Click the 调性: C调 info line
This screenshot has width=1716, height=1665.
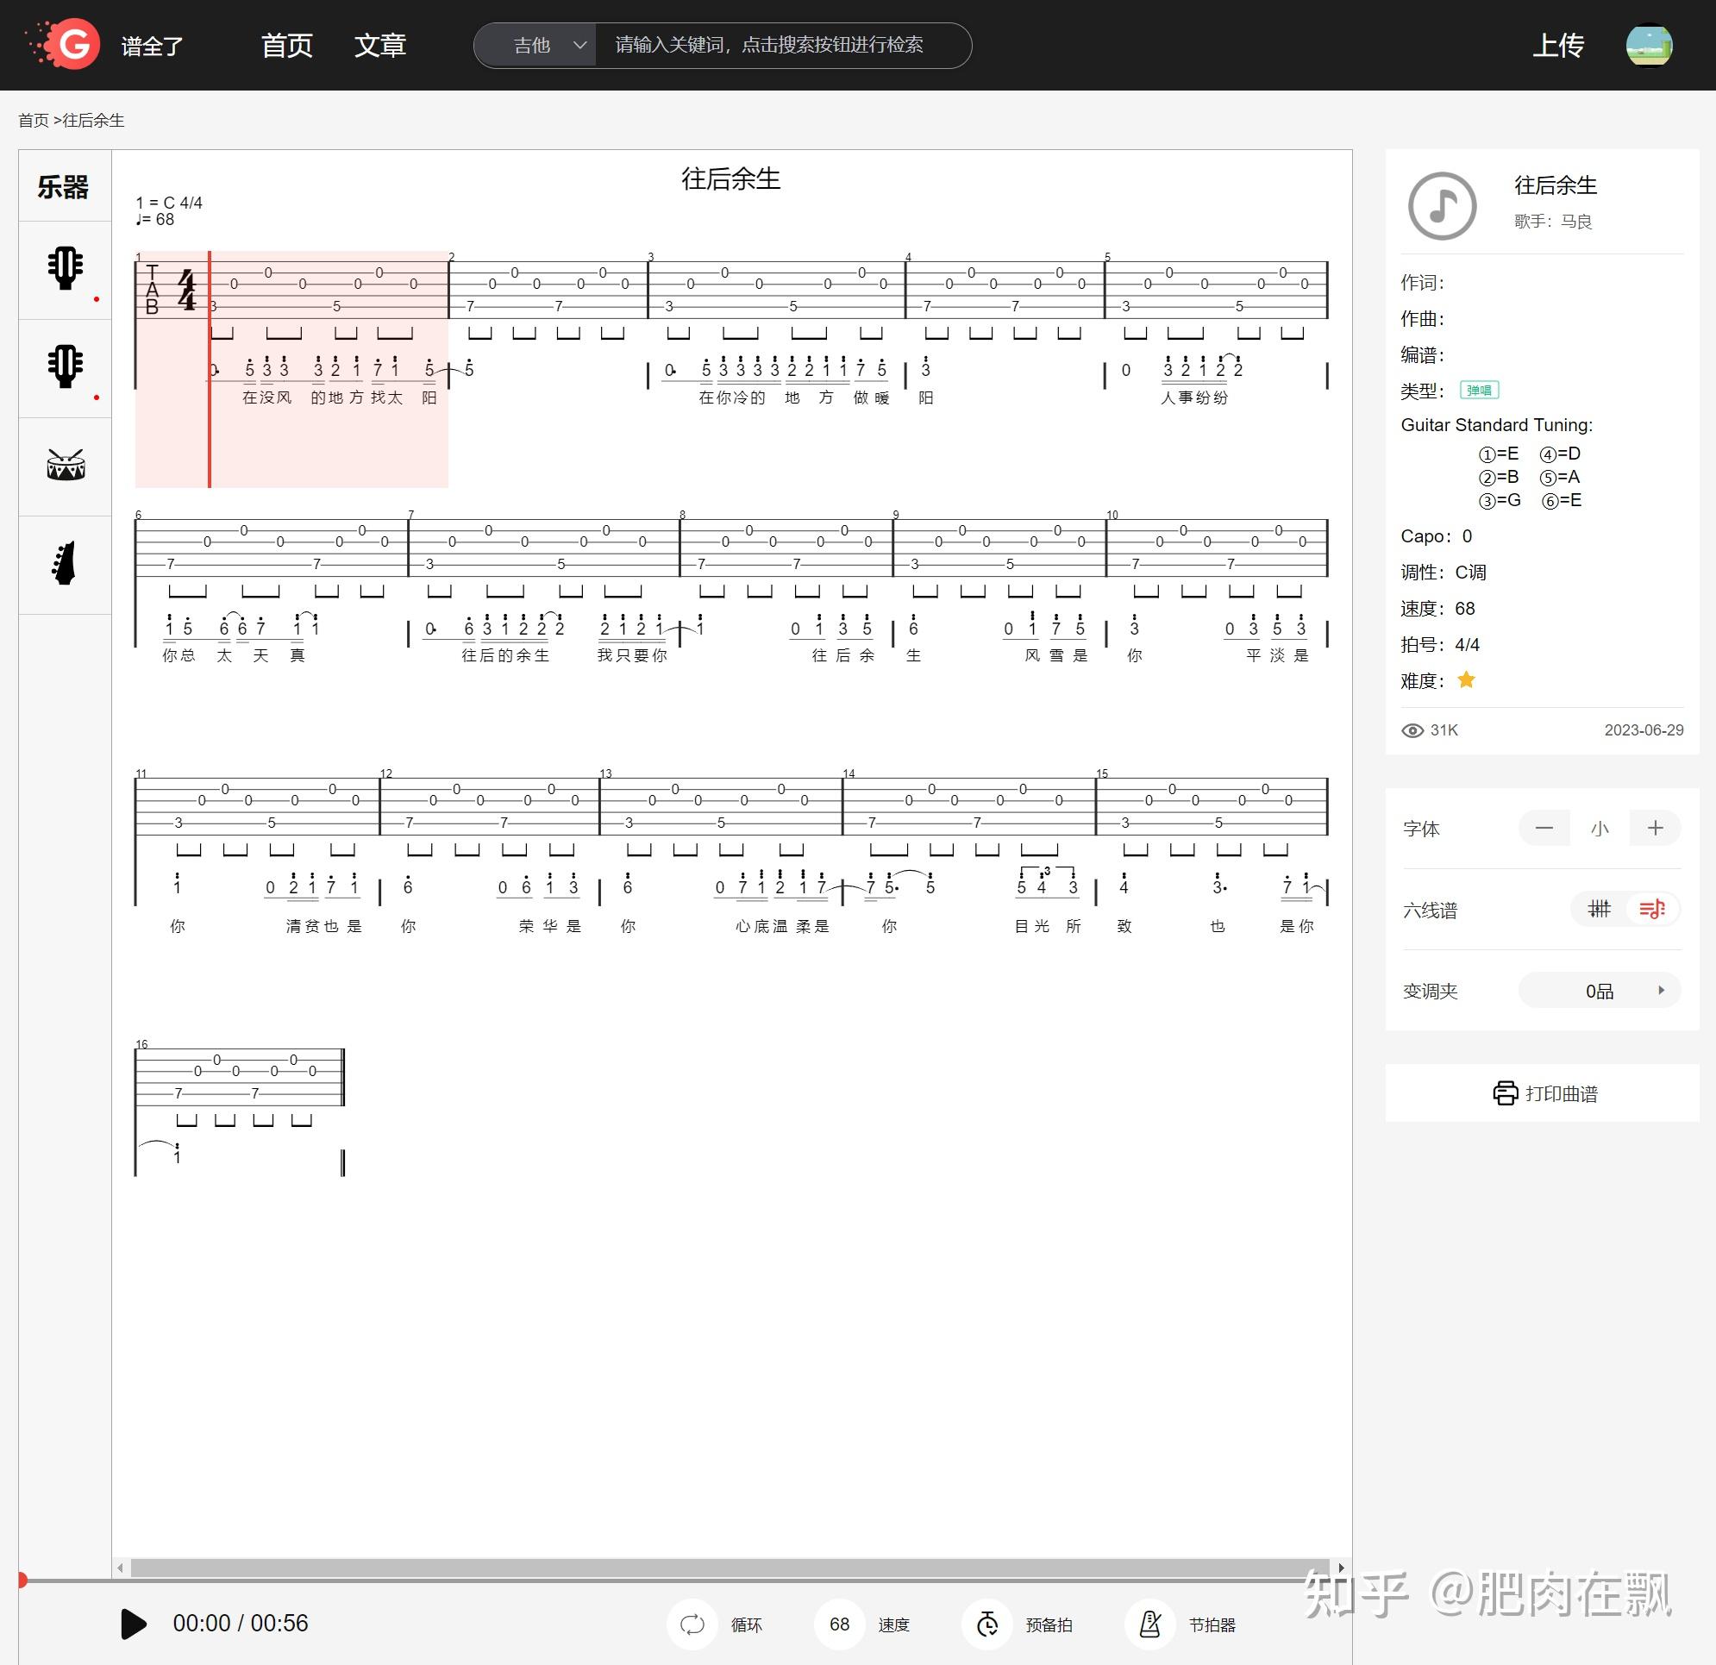(x=1443, y=572)
